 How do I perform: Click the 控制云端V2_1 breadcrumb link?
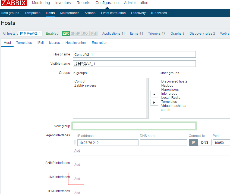pos(30,34)
